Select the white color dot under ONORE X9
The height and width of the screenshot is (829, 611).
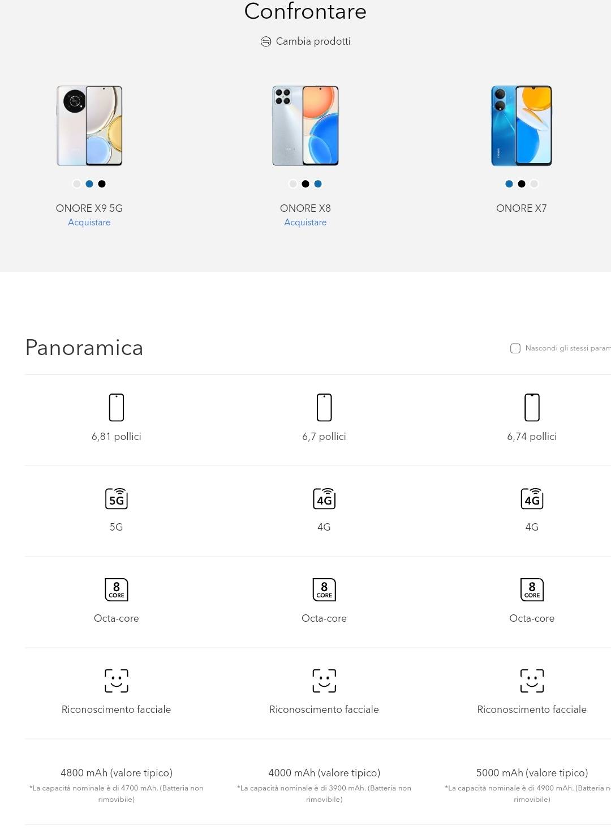click(x=77, y=183)
